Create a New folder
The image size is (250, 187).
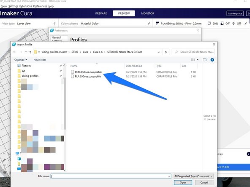[40, 60]
